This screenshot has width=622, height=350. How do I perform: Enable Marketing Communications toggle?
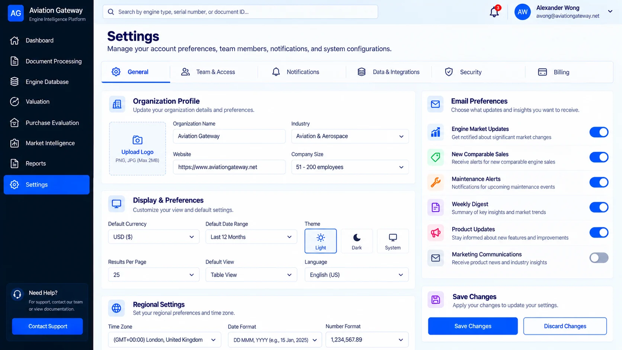tap(599, 258)
